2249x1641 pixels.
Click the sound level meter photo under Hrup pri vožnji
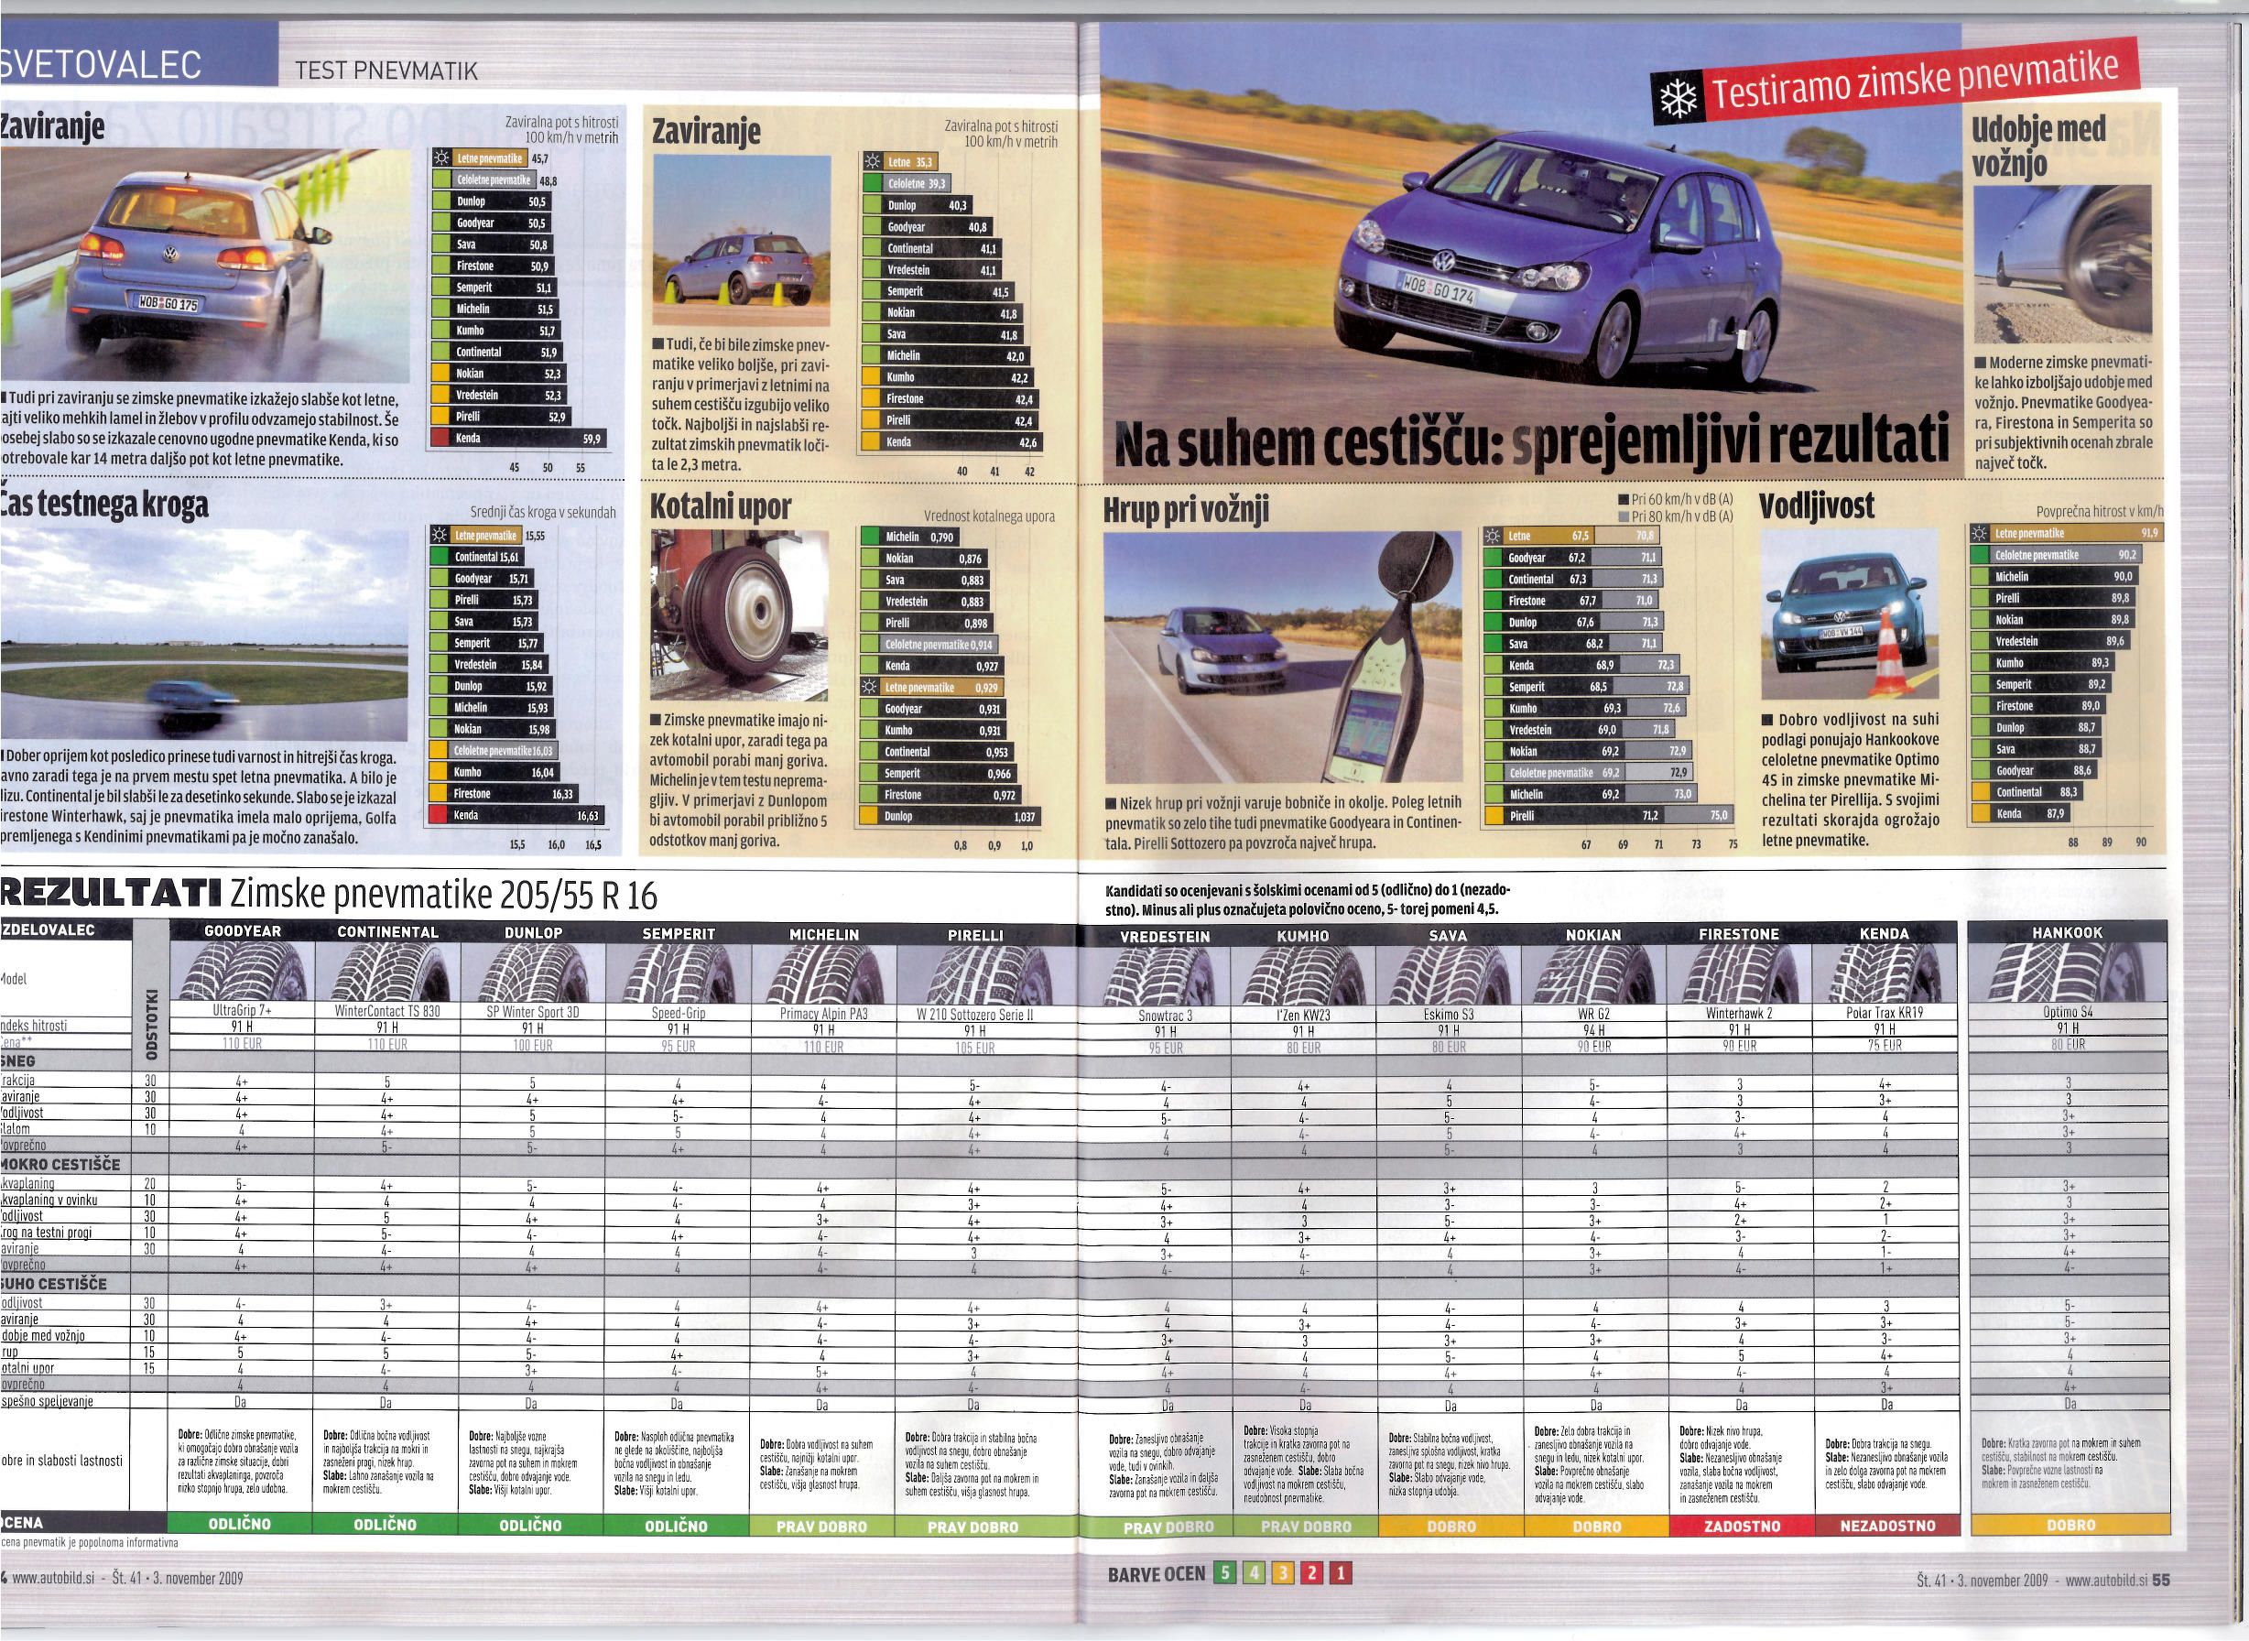1282,656
